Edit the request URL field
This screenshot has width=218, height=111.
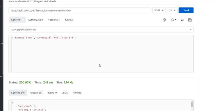[80, 10]
